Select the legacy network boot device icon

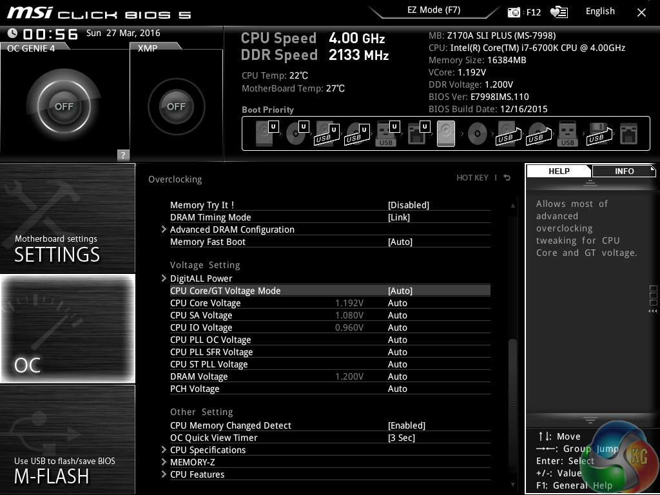[629, 134]
